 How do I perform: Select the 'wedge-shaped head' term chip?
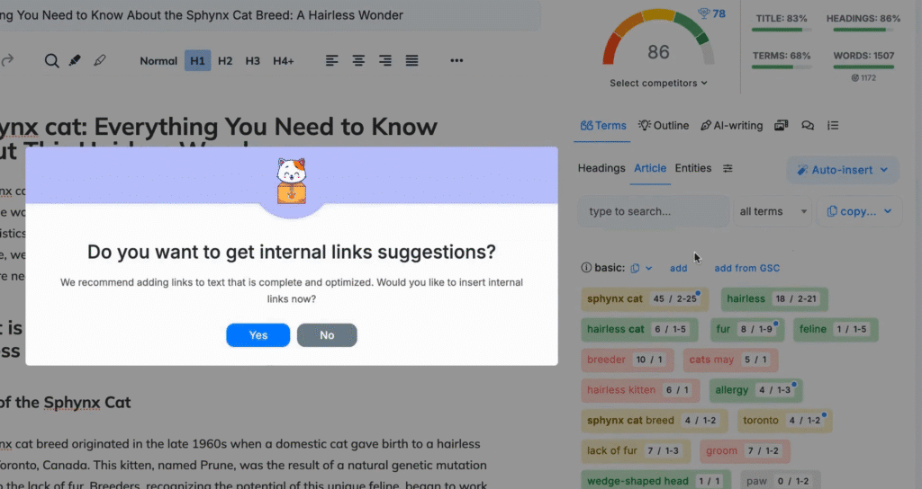[655, 481]
